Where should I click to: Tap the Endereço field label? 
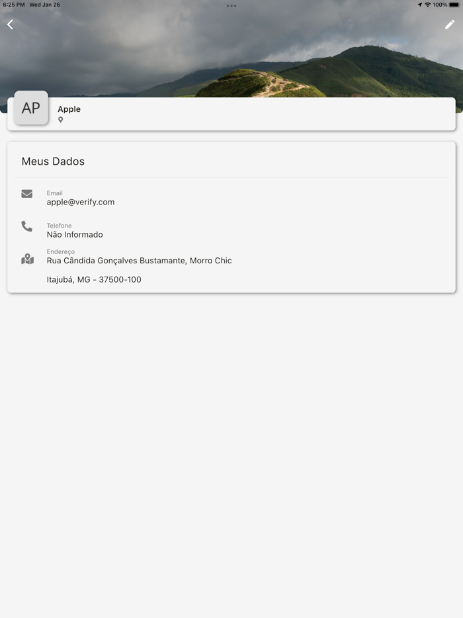click(x=61, y=251)
